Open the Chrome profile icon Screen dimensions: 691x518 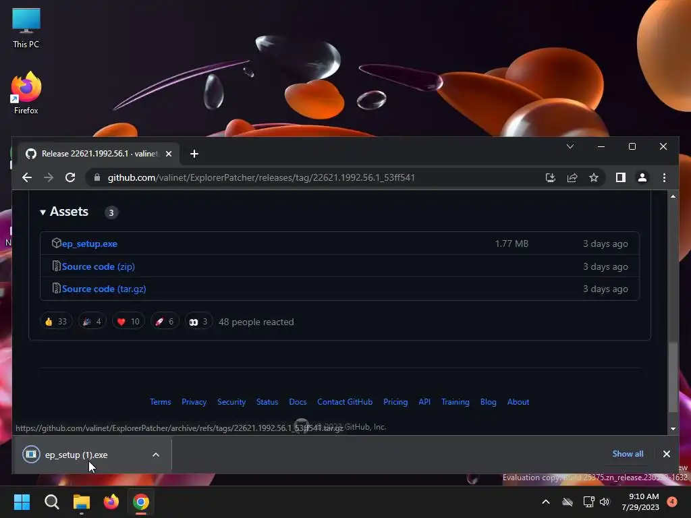(x=642, y=177)
